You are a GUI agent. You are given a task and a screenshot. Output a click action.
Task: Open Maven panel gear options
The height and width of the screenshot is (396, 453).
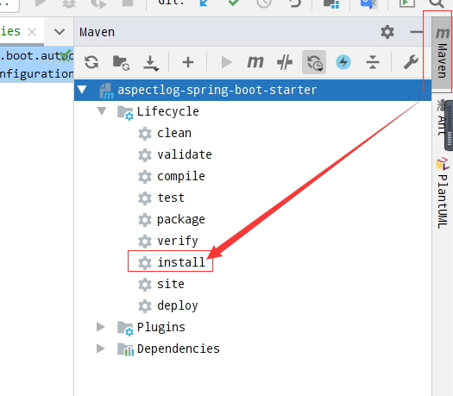pos(387,32)
